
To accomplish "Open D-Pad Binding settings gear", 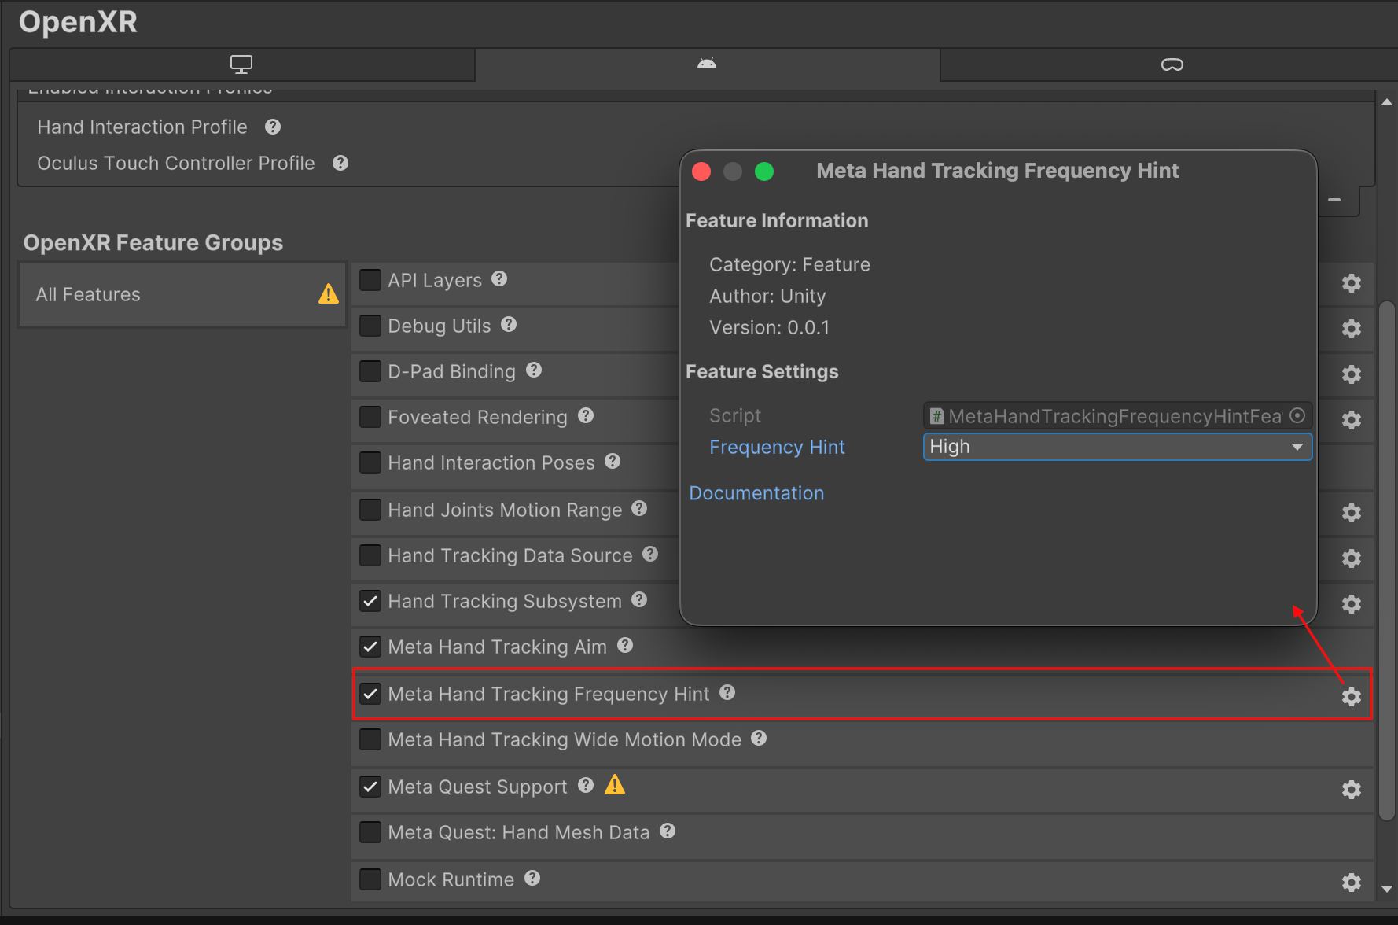I will pyautogui.click(x=1352, y=374).
